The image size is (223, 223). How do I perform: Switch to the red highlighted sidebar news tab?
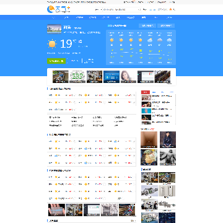coord(146,92)
